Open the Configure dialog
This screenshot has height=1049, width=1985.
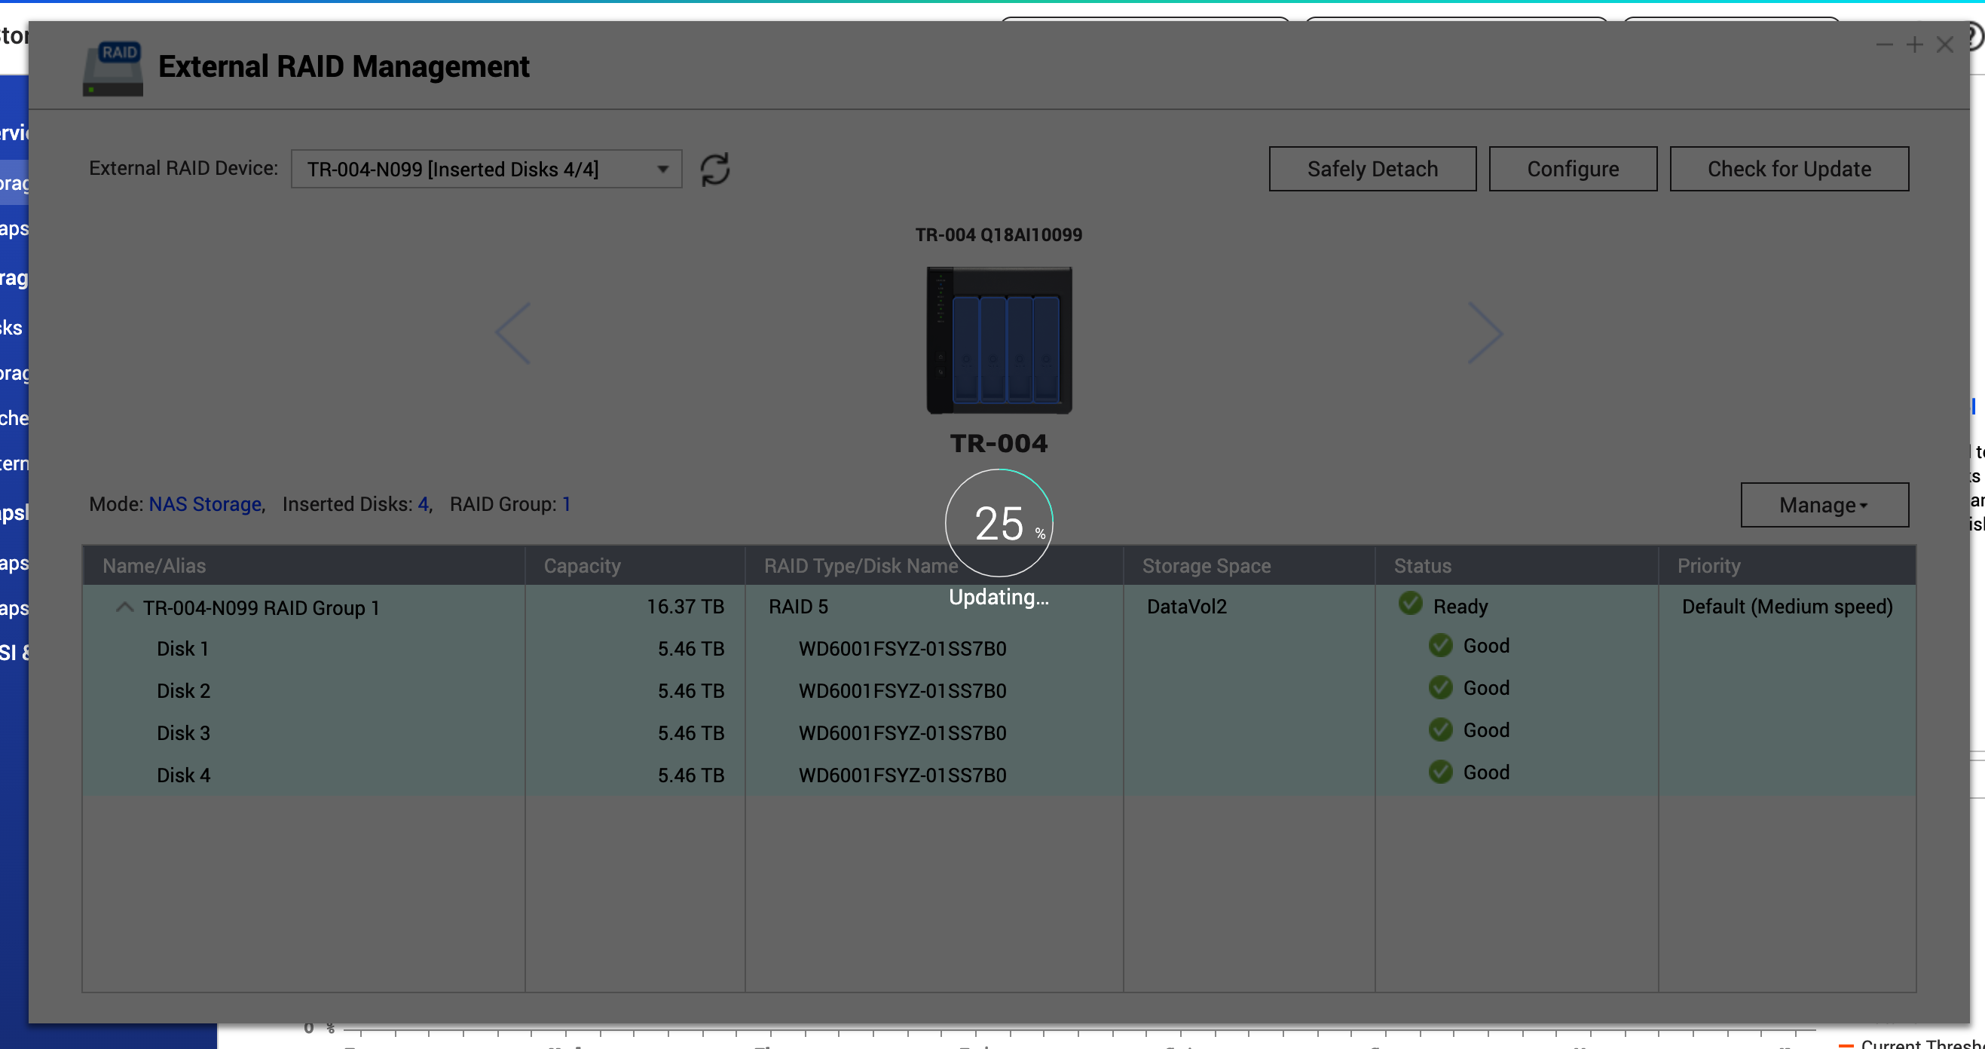[1573, 169]
